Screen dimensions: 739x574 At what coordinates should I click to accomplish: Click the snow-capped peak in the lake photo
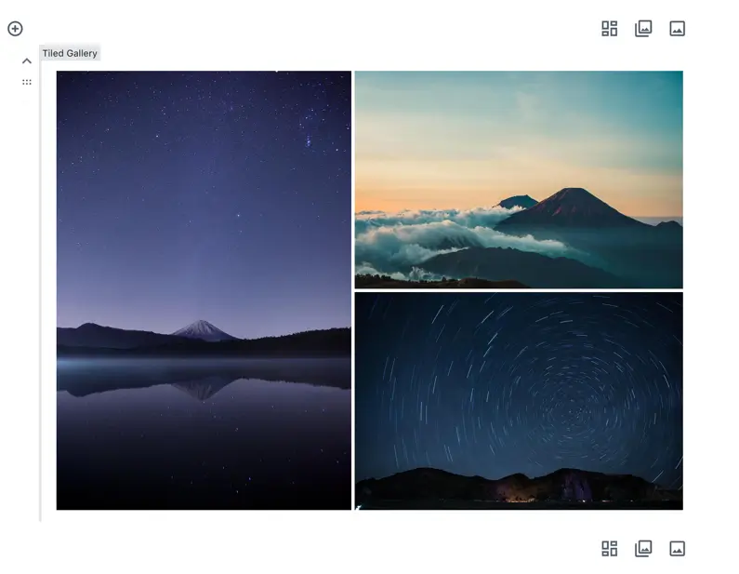point(203,329)
